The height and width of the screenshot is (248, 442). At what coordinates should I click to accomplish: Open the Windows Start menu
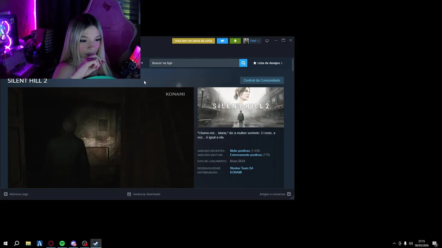tap(6, 244)
